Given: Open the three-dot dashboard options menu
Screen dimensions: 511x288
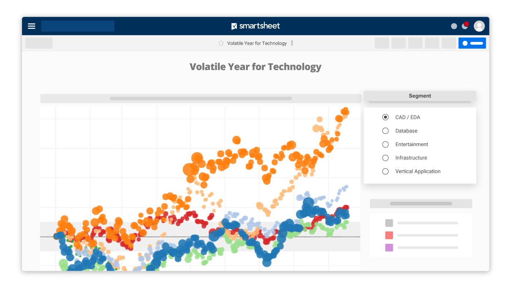Looking at the screenshot, I should [292, 43].
